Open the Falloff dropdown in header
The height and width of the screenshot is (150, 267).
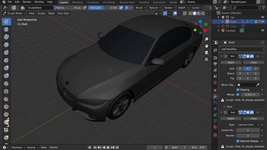183,7
